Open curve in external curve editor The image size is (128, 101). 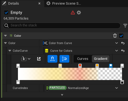[x=39, y=59]
